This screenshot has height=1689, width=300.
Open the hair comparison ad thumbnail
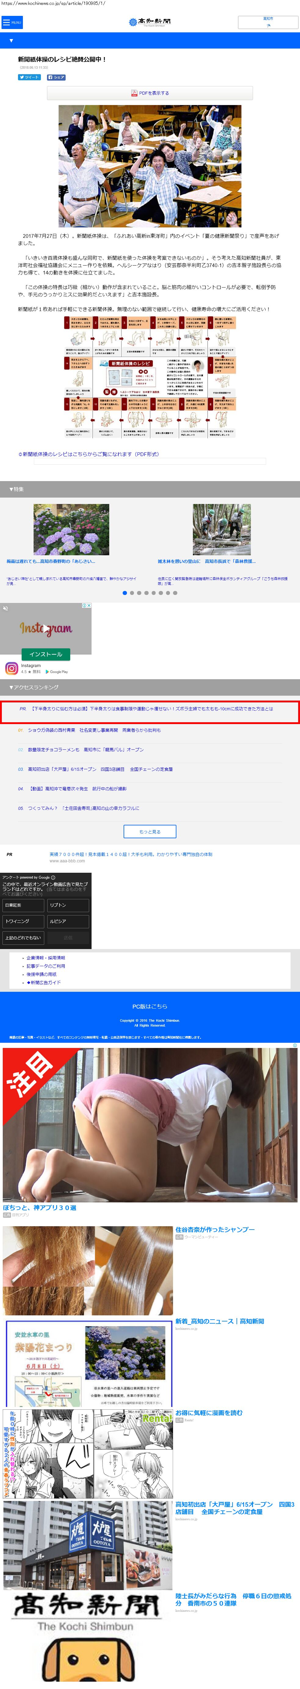88,1271
